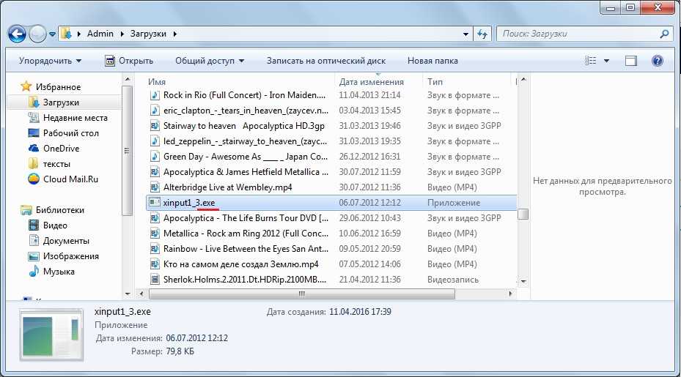Screen dimensions: 681x377
Task: Open OneDrive in the navigation pane
Action: [61, 149]
